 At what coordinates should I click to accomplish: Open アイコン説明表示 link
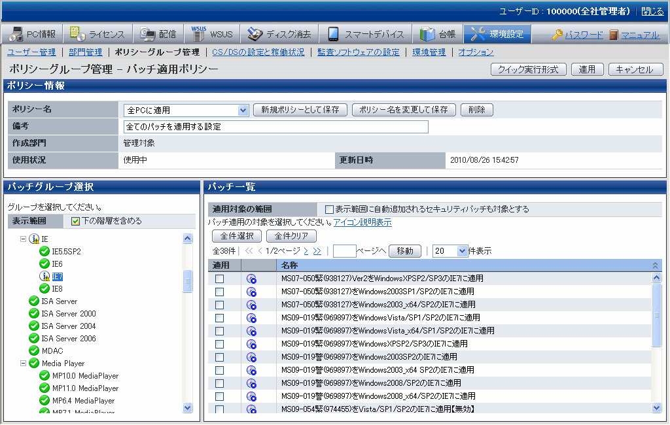click(x=362, y=222)
